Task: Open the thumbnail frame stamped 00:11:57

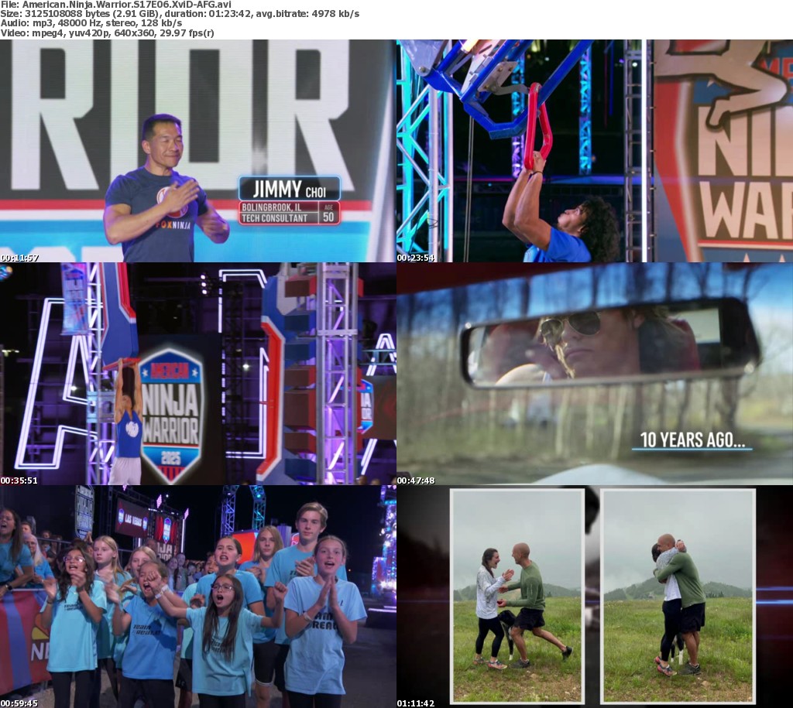Action: pyautogui.click(x=197, y=151)
